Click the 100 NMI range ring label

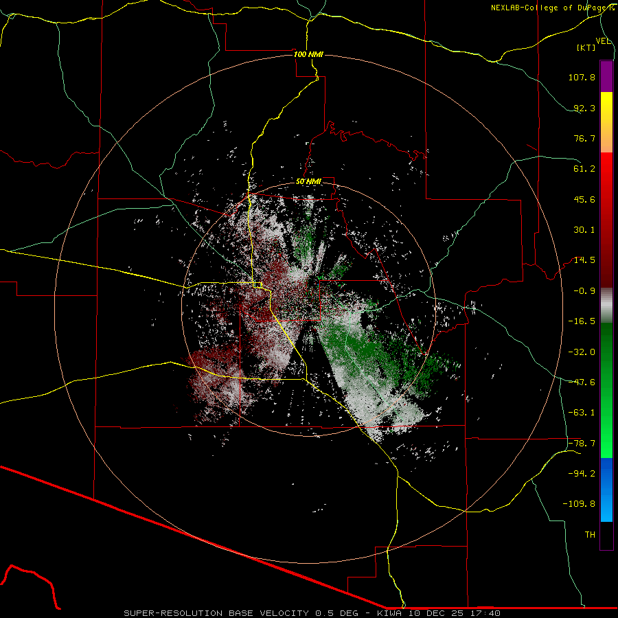click(308, 54)
